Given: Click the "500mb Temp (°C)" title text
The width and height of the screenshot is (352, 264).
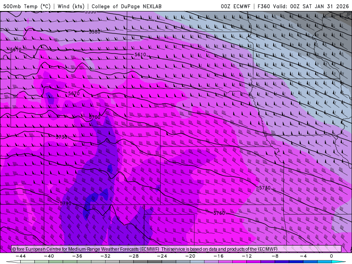Looking at the screenshot, I should (x=27, y=6).
